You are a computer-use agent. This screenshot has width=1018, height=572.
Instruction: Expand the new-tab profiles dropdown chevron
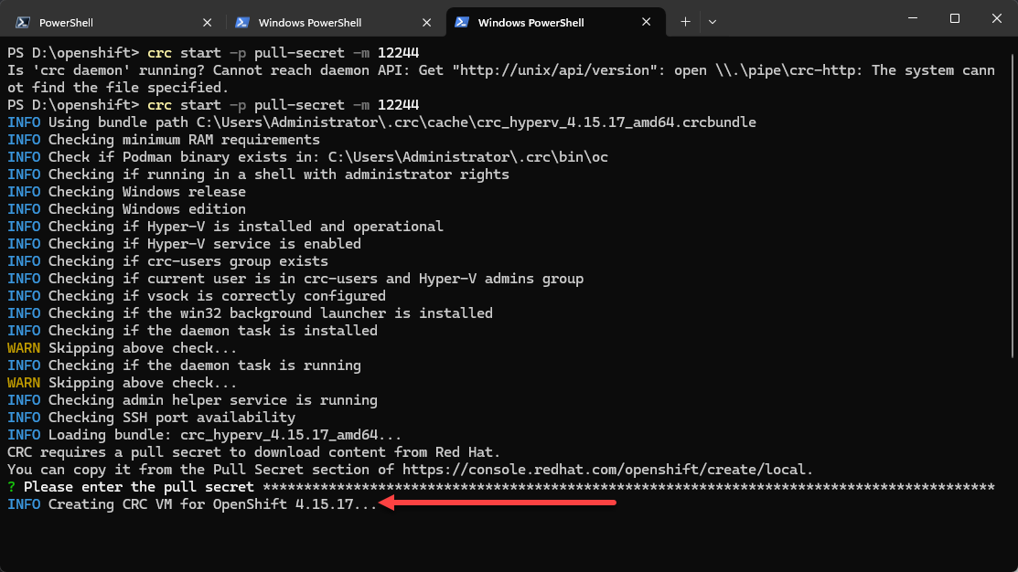pos(713,22)
